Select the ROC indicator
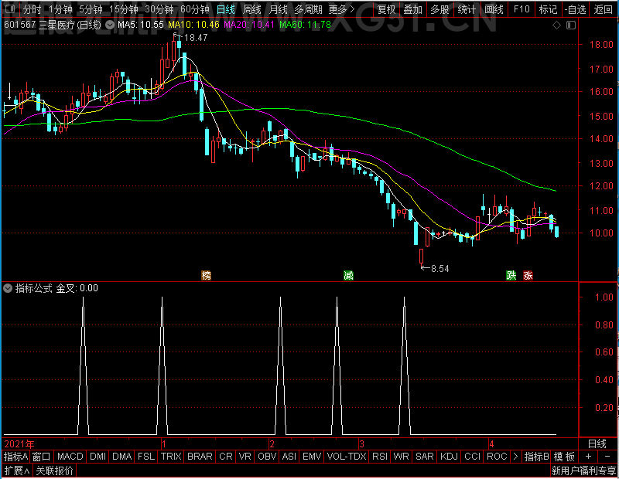The image size is (619, 479). 497,457
